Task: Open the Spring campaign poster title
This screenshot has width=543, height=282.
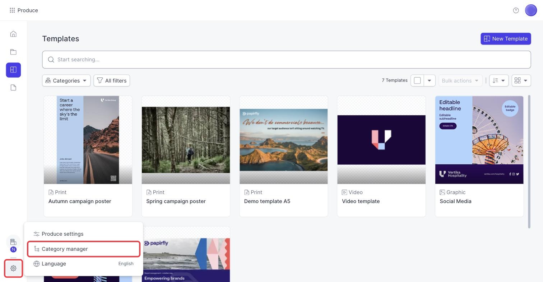Action: pos(176,201)
